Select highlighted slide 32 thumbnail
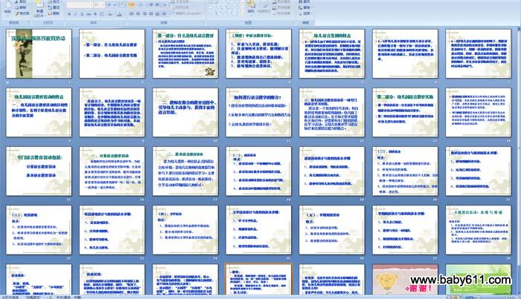This screenshot has width=521, height=299. [x=258, y=280]
